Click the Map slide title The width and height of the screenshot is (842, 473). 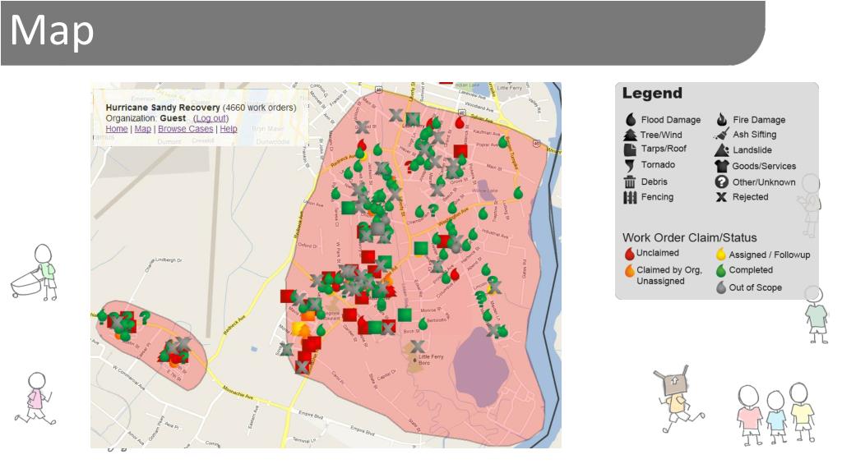coord(52,30)
